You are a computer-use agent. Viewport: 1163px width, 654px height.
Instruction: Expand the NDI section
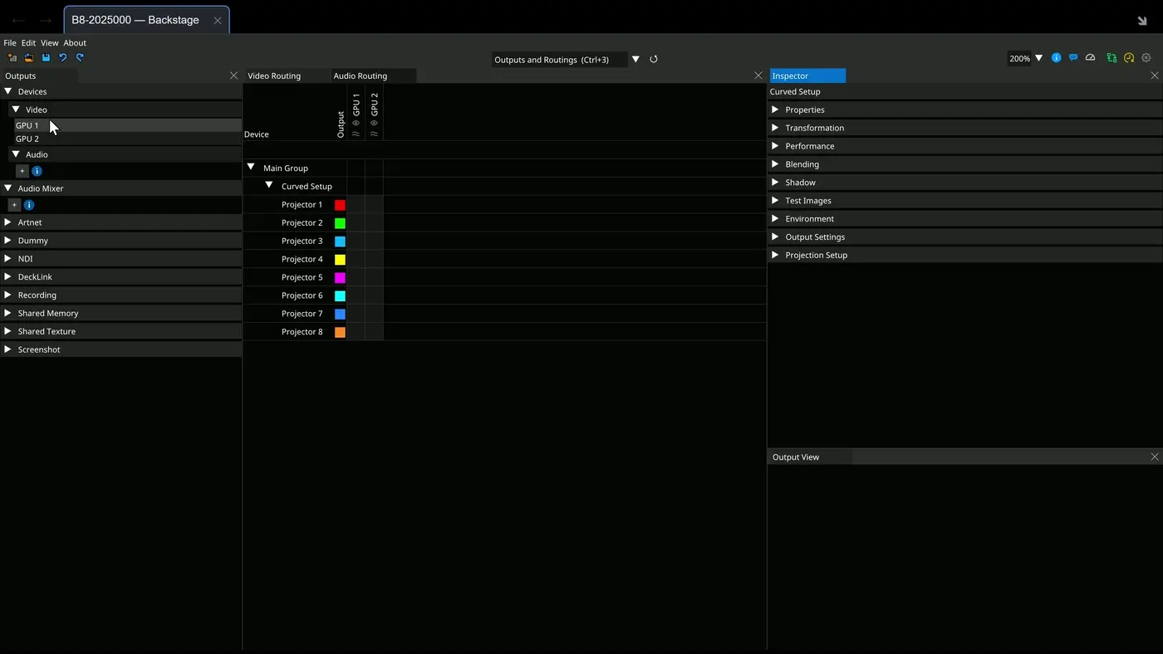7,259
